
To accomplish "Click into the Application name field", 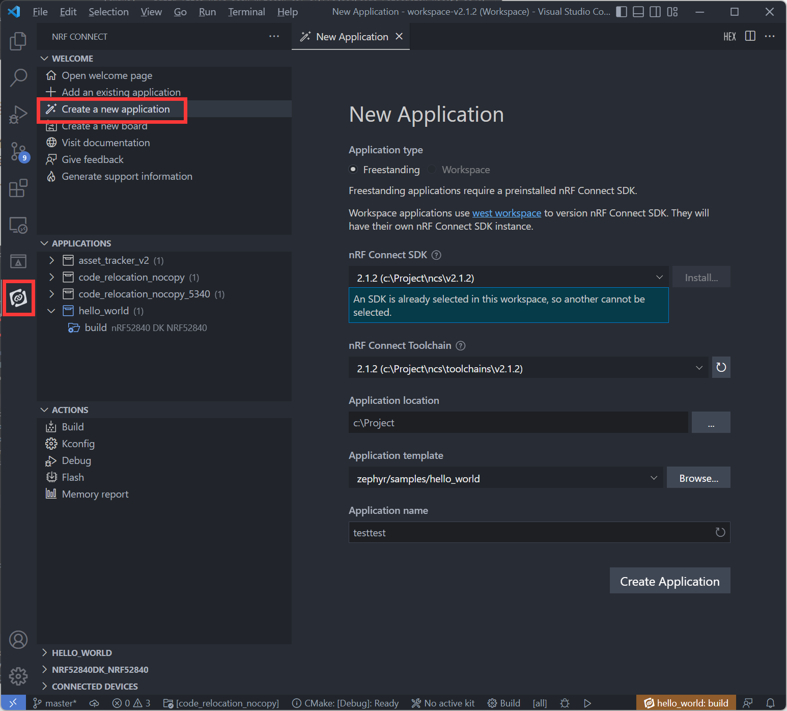I will click(x=539, y=533).
